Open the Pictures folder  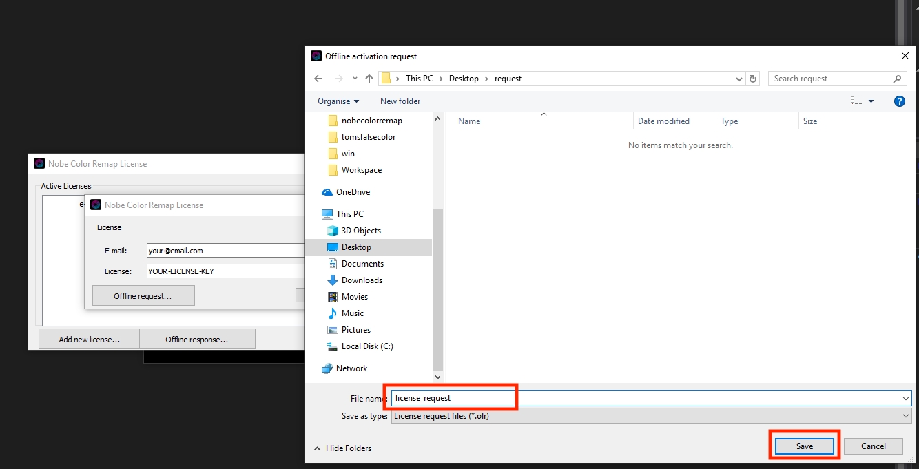(349, 330)
